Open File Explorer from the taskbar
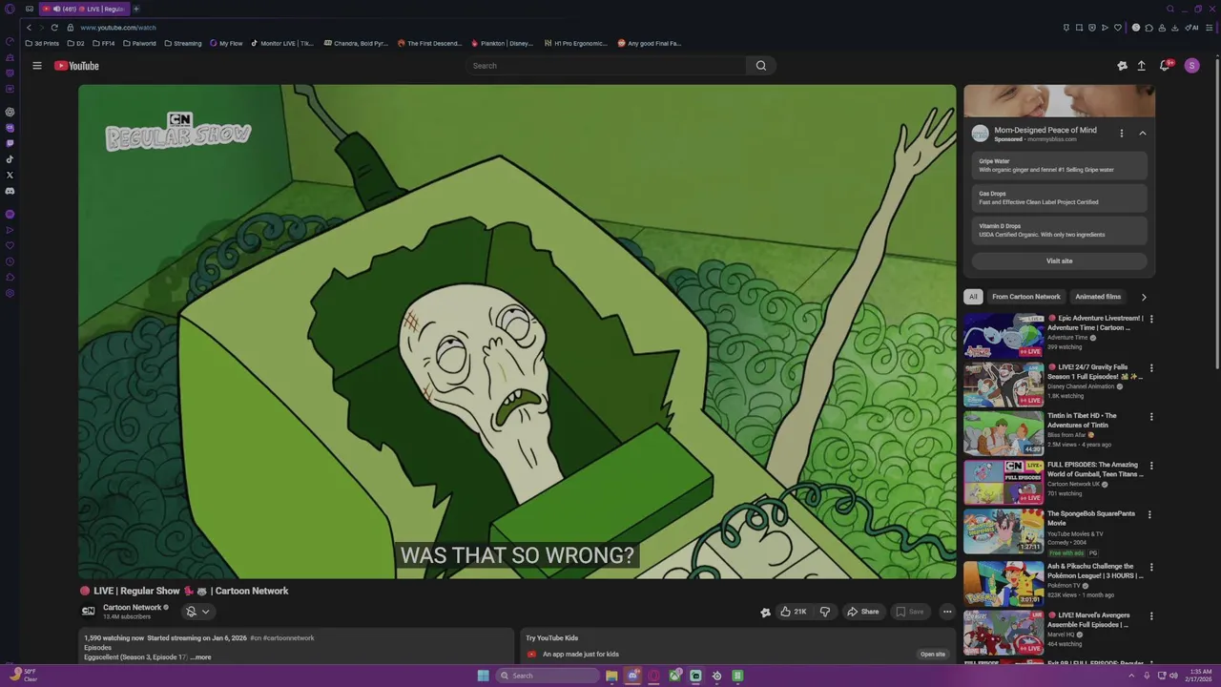This screenshot has height=687, width=1221. click(x=611, y=676)
